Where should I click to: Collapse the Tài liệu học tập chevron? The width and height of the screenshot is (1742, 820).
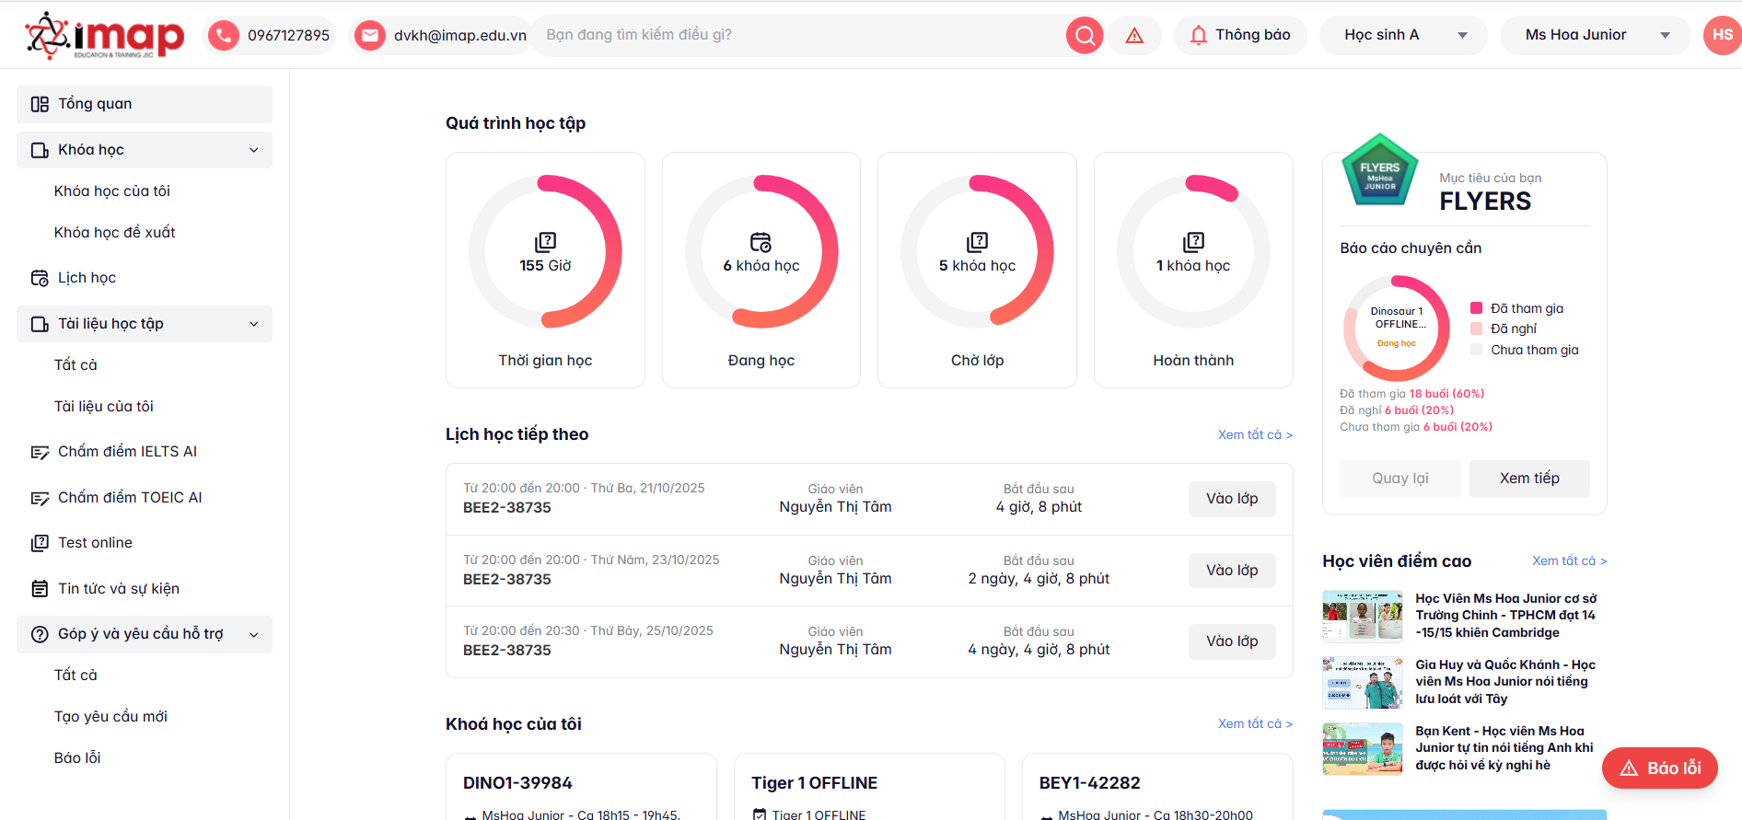point(253,324)
